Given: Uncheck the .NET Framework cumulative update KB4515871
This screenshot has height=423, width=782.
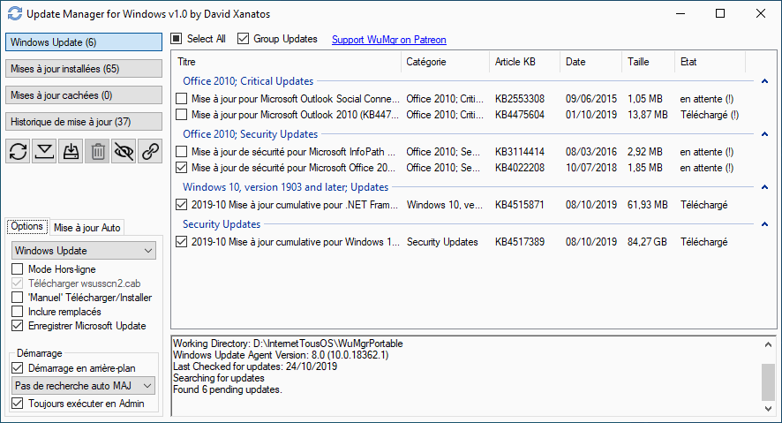Looking at the screenshot, I should (x=182, y=205).
